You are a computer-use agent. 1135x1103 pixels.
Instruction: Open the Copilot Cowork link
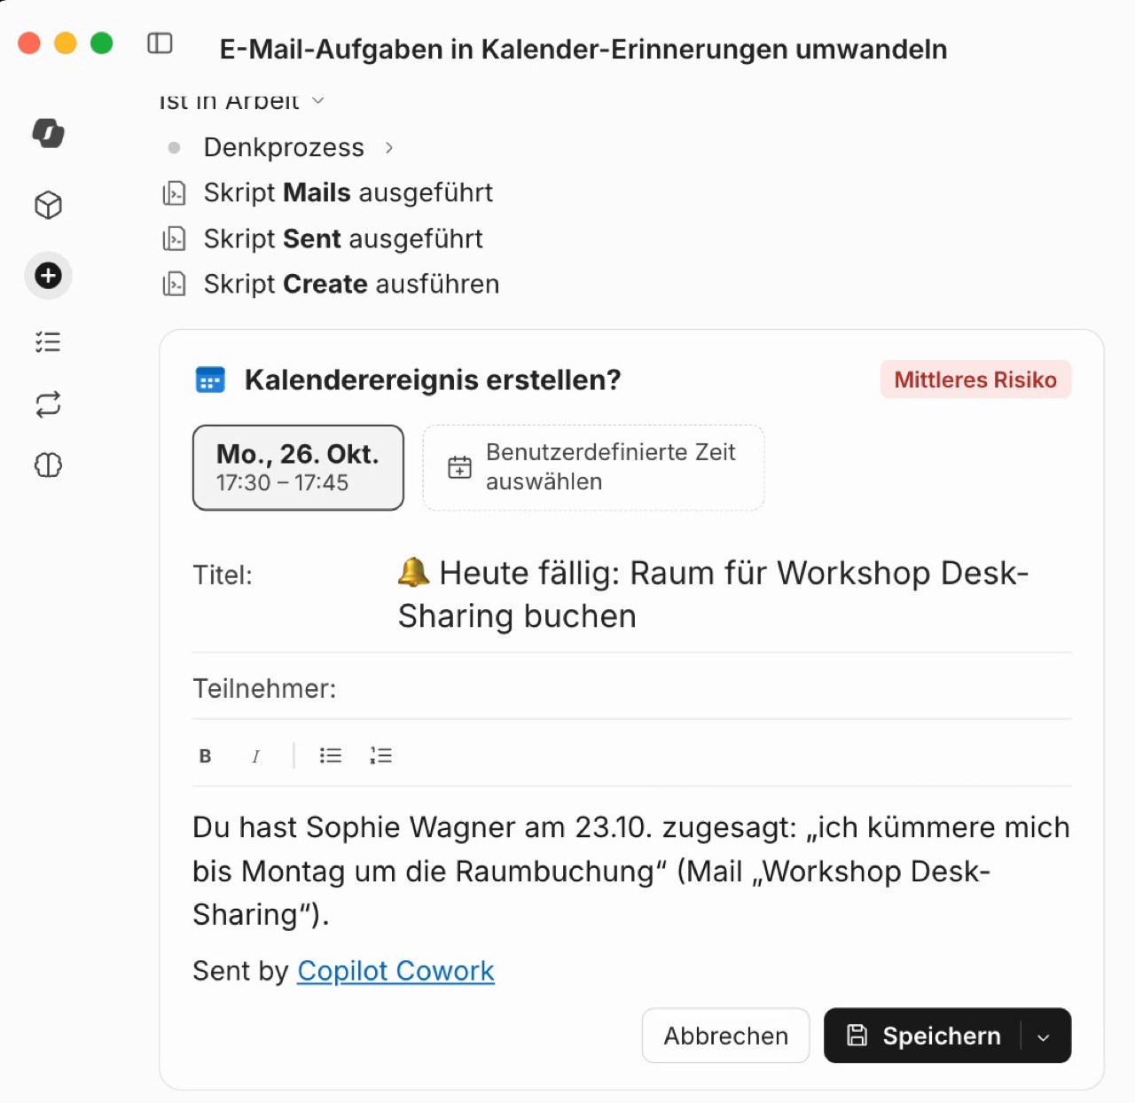(395, 971)
